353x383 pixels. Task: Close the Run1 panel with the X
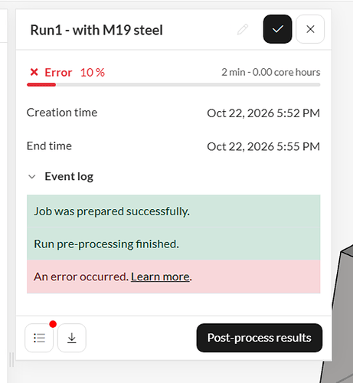tap(310, 29)
